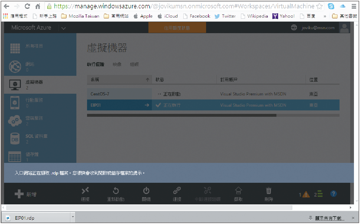
Task: Open the iCloud bookmark
Action: pyautogui.click(x=168, y=16)
